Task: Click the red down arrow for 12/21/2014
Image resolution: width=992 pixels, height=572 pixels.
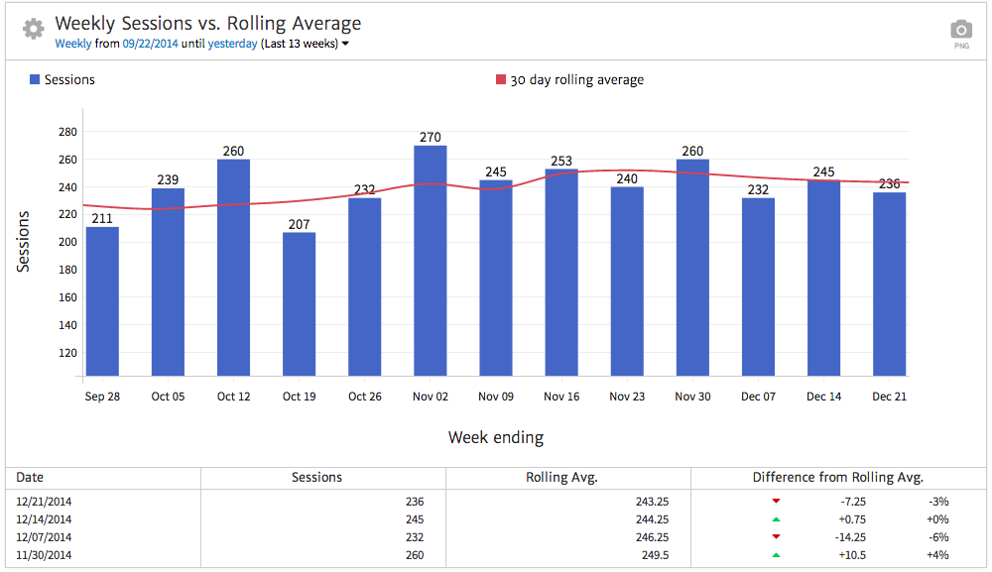Action: (776, 502)
